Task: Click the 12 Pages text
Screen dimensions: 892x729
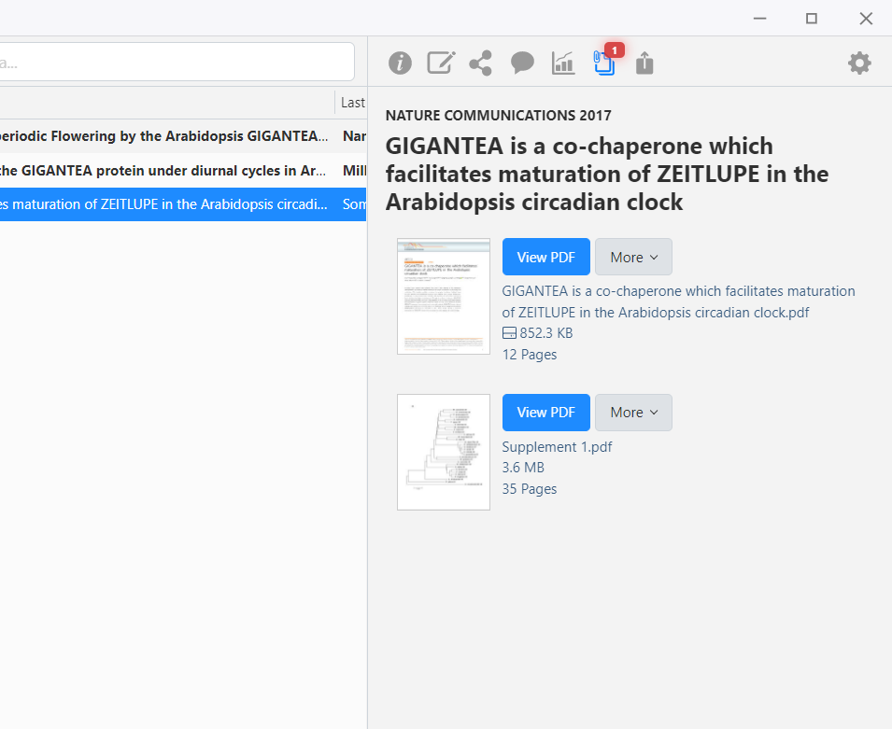Action: [x=529, y=355]
